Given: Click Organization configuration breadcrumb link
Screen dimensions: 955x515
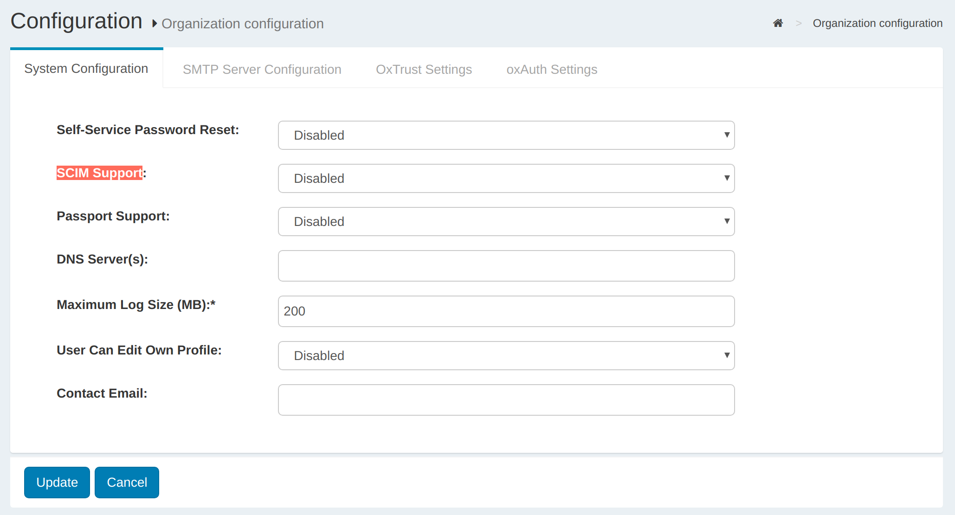Looking at the screenshot, I should click(x=877, y=23).
